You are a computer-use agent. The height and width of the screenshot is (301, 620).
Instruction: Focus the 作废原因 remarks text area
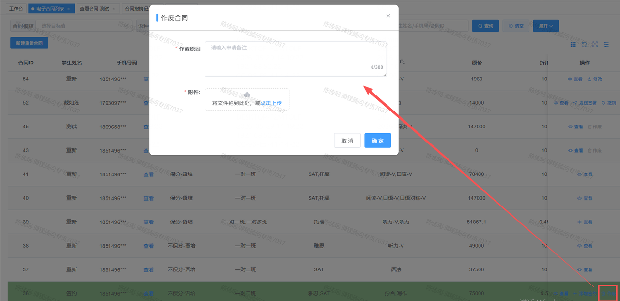coord(296,59)
